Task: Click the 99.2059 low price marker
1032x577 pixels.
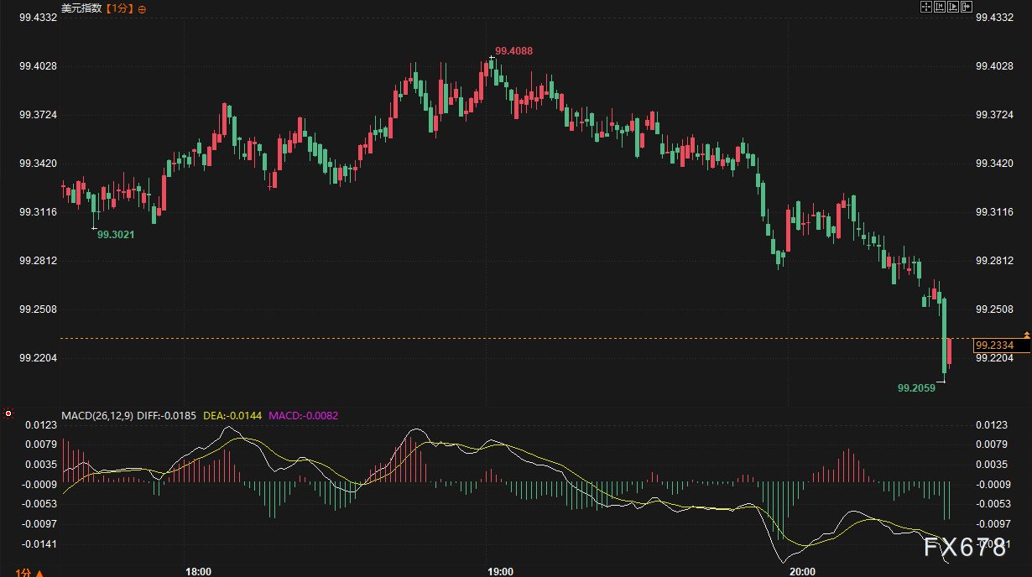Action: click(x=916, y=388)
